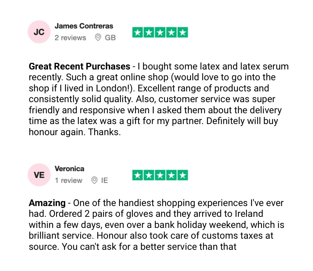The height and width of the screenshot is (271, 313).
Task: Click third star of Veronica's rating
Action: (160, 175)
